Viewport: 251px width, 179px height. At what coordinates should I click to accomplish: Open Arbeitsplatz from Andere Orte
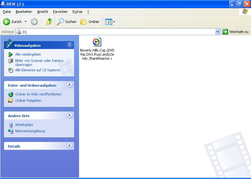(x=24, y=125)
